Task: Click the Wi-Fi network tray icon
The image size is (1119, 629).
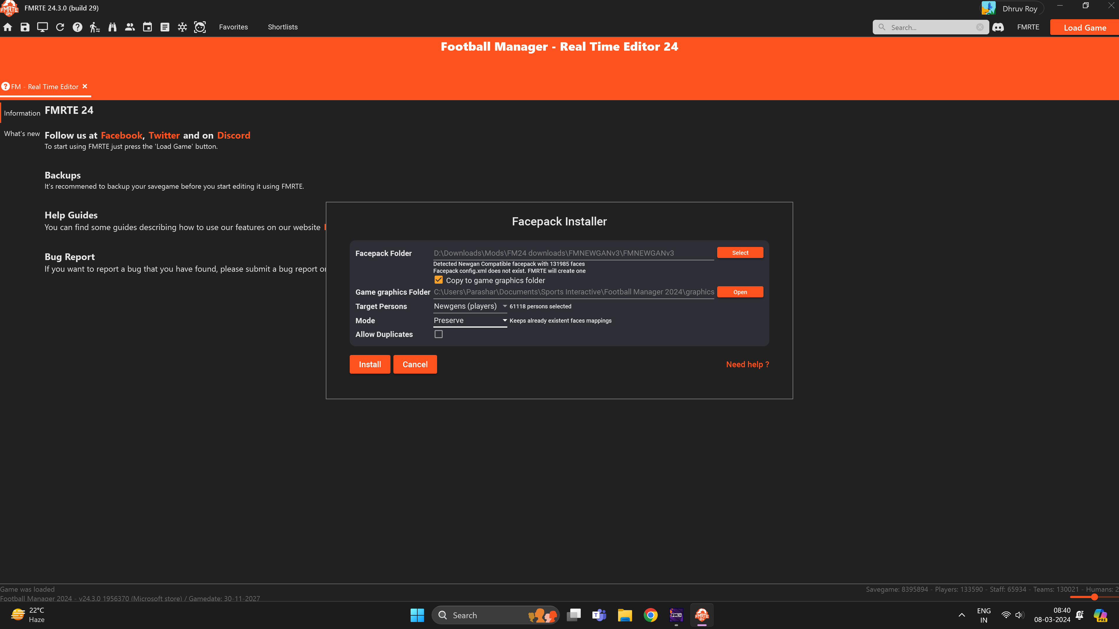Action: click(x=1006, y=615)
